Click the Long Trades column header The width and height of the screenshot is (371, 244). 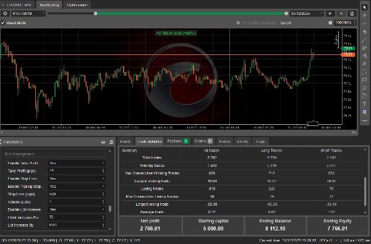point(271,150)
